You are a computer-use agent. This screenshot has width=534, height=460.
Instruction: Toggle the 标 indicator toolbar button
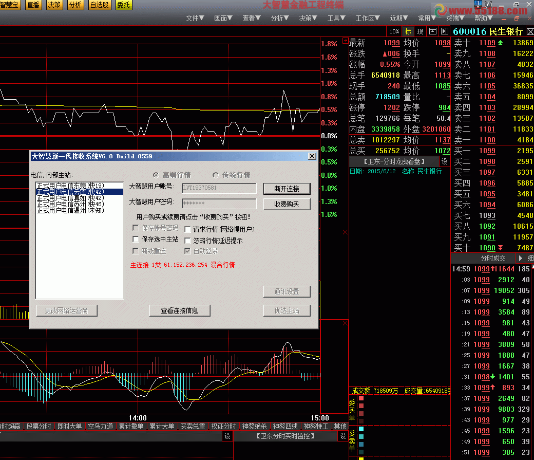(408, 31)
